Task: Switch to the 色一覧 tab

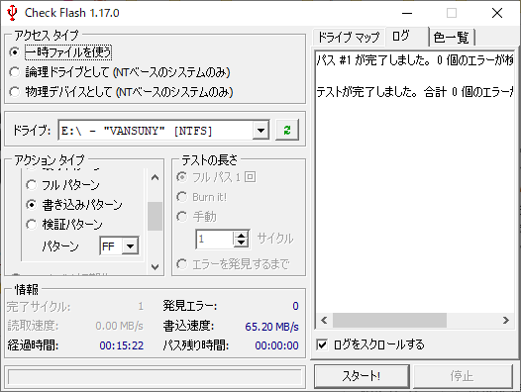Action: coord(452,38)
